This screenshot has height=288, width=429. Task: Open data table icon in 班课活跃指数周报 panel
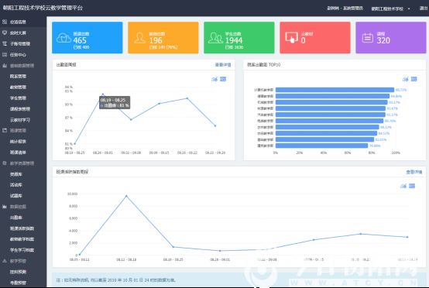[x=412, y=186]
